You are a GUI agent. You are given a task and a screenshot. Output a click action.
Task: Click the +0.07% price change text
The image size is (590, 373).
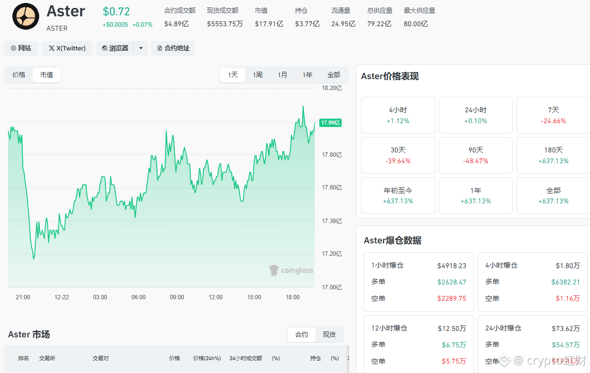pos(142,25)
